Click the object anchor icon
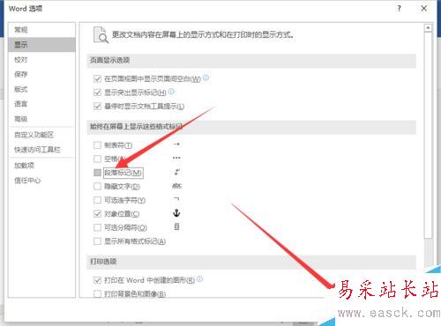441x326 pixels. 176,213
